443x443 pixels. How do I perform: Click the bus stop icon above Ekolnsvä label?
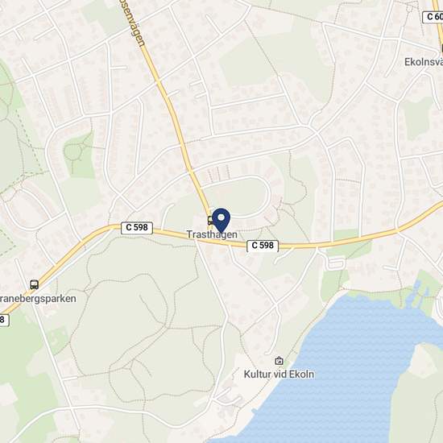coord(441,48)
